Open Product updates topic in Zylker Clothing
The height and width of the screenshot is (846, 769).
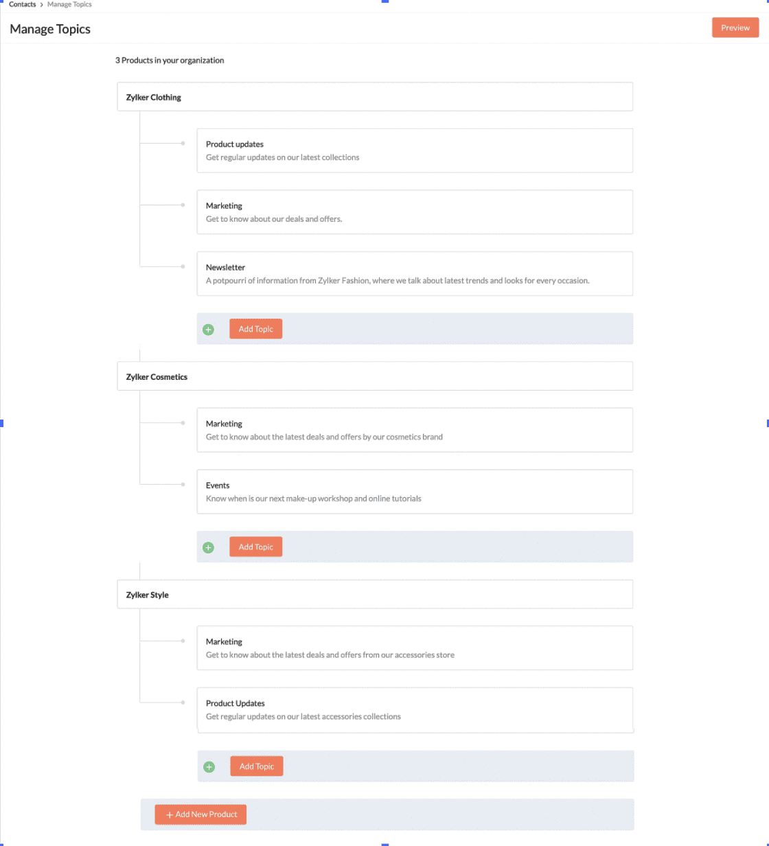[x=415, y=150]
